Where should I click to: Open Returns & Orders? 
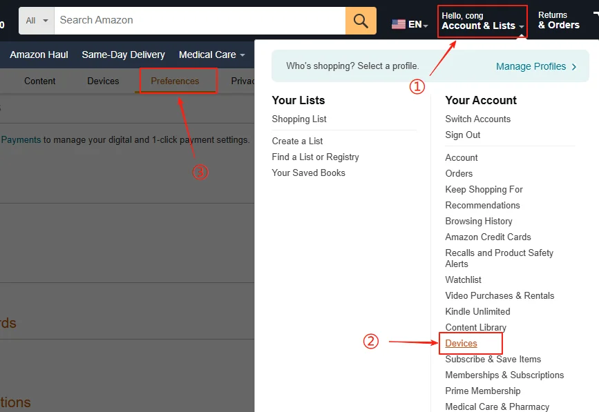click(558, 20)
